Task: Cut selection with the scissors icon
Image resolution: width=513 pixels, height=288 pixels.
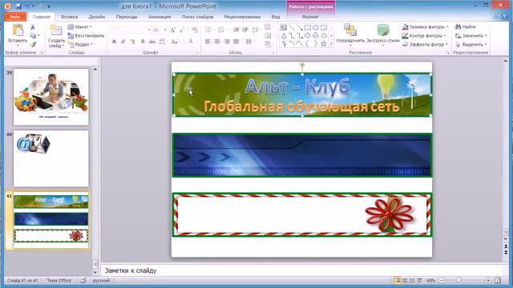Action: coord(33,27)
